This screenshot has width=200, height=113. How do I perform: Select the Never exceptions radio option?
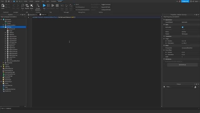pyautogui.click(x=74, y=4)
